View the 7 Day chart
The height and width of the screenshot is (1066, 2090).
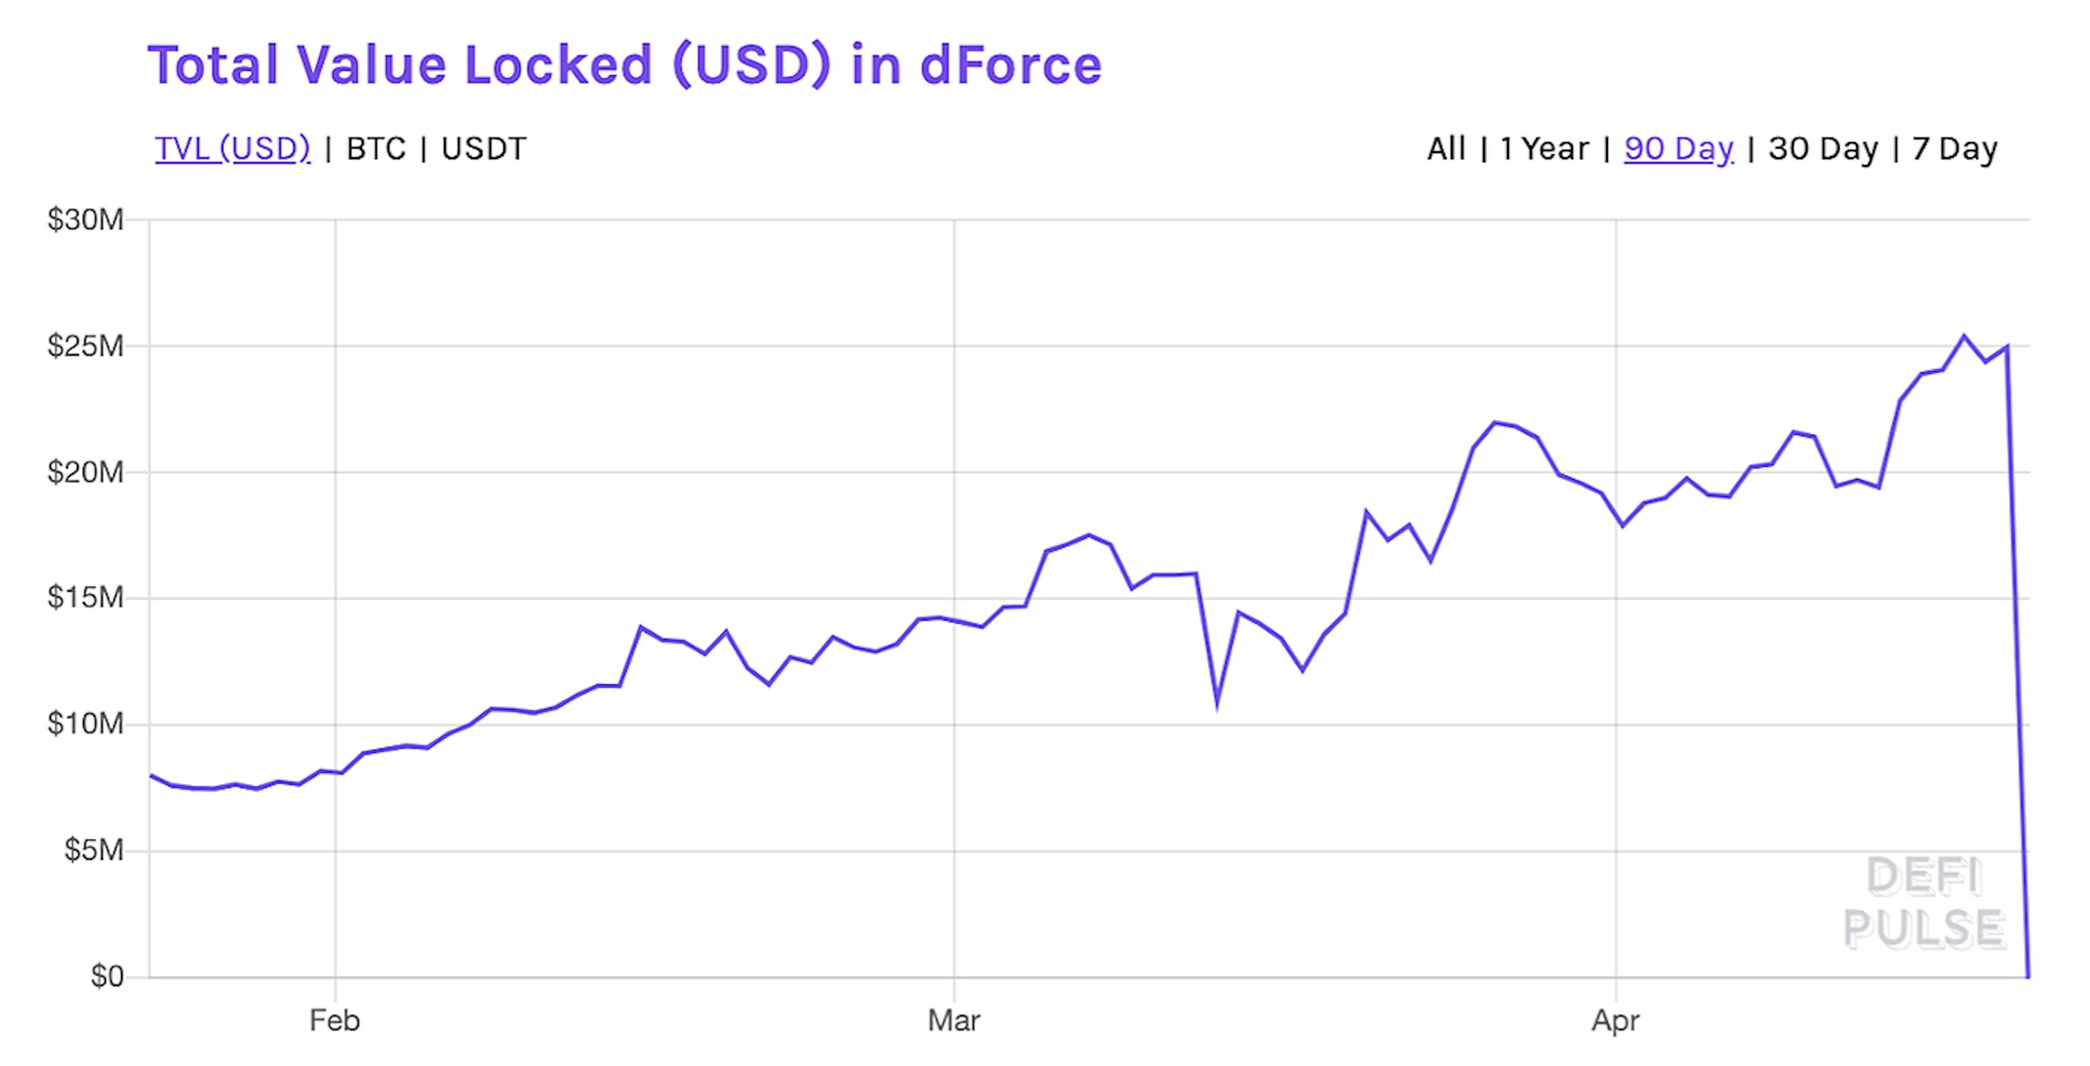[x=1958, y=149]
